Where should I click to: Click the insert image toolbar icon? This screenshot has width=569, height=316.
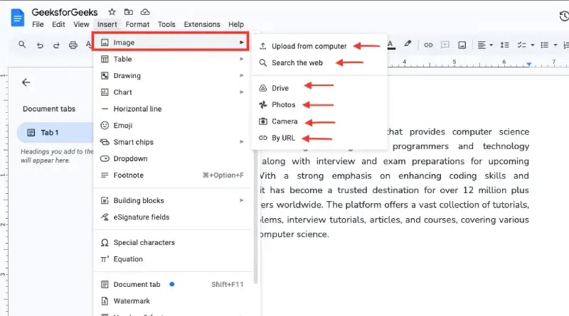(x=462, y=45)
